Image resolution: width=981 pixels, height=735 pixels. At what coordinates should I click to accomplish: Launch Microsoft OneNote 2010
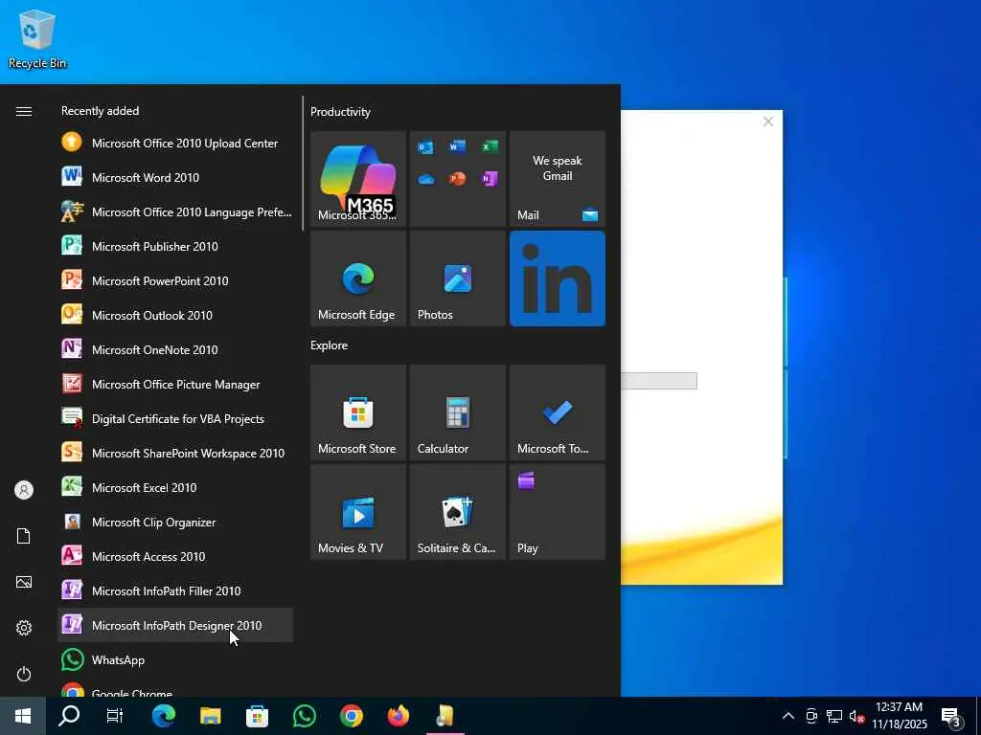point(175,349)
